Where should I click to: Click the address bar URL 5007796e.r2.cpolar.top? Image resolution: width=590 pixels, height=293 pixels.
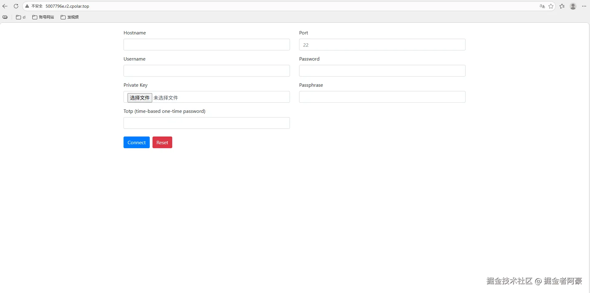tap(67, 6)
